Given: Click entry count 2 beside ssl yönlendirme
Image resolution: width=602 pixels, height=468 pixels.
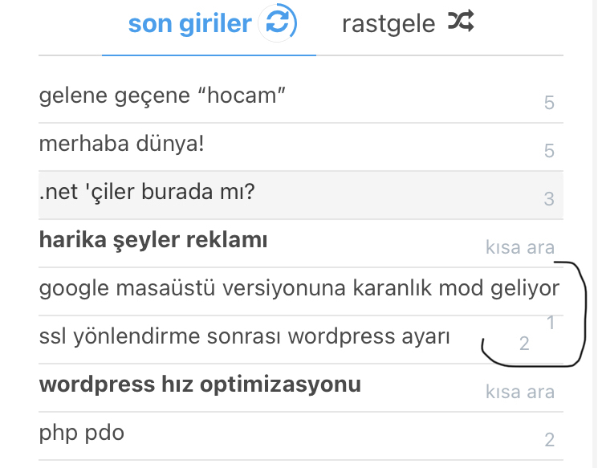Looking at the screenshot, I should 524,344.
